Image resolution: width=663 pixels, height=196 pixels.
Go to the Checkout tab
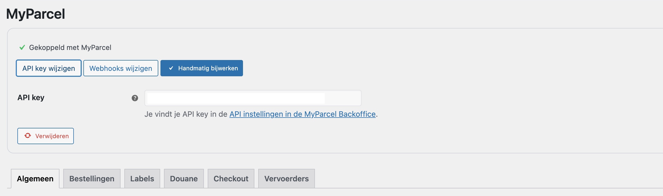[231, 178]
